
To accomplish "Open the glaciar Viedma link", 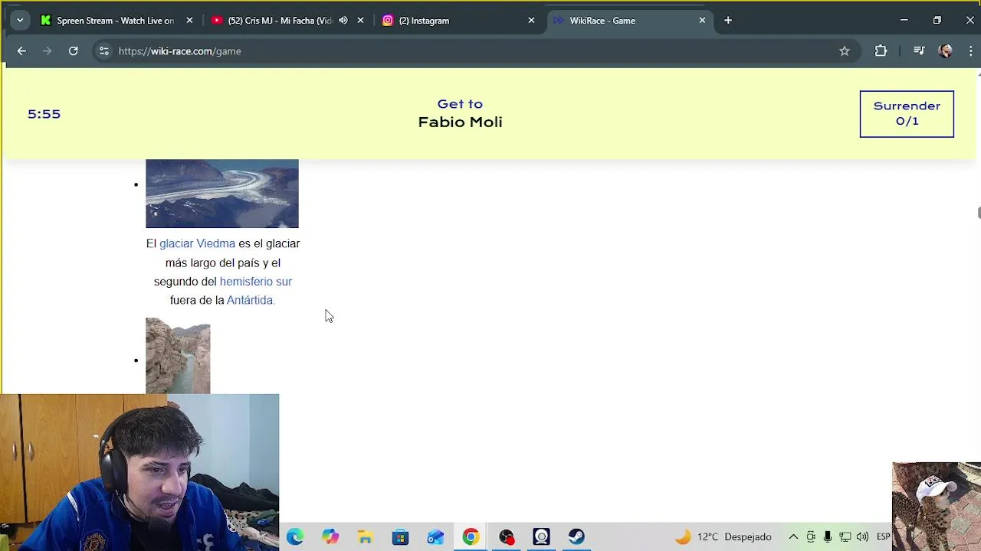I will tap(197, 243).
